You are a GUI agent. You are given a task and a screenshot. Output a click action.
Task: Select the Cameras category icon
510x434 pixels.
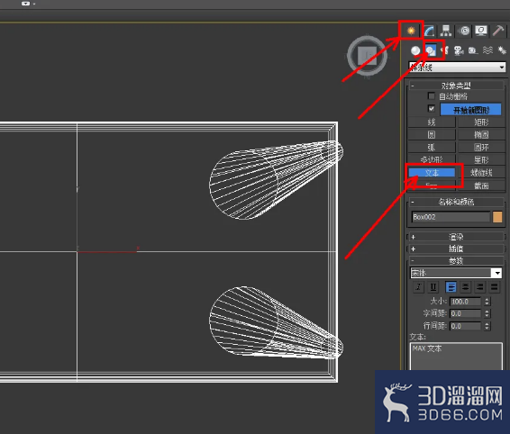pyautogui.click(x=459, y=50)
